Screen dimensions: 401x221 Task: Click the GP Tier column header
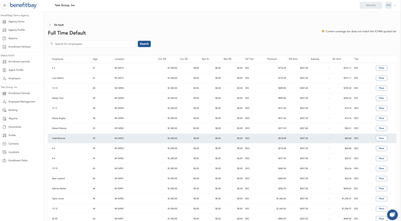coord(249,59)
